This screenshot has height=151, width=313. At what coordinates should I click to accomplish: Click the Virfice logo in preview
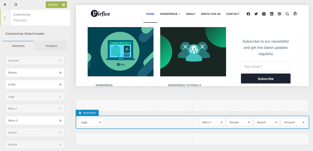[x=100, y=13]
